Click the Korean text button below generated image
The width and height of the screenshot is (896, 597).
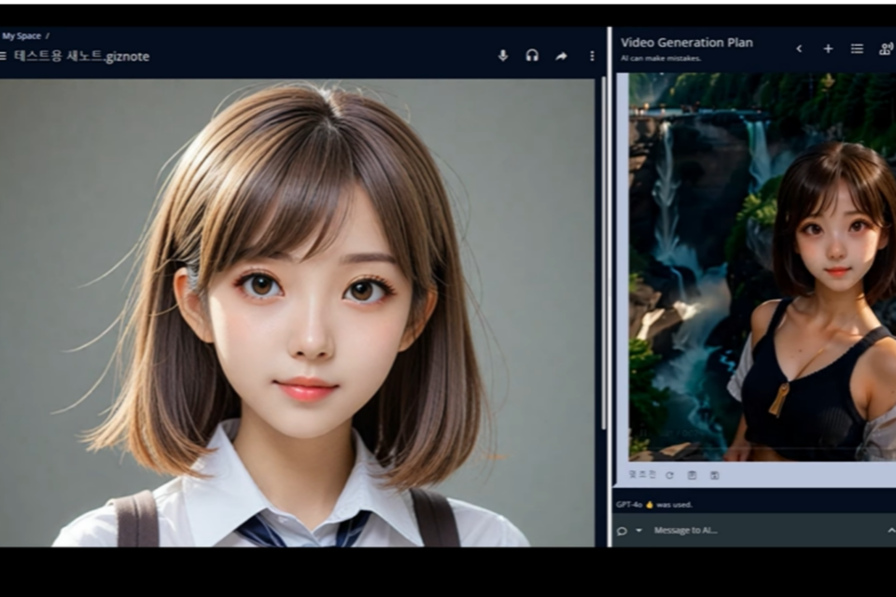pos(642,475)
